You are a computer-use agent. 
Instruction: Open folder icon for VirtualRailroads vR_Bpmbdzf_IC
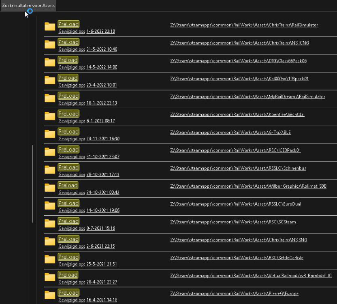tap(50, 277)
